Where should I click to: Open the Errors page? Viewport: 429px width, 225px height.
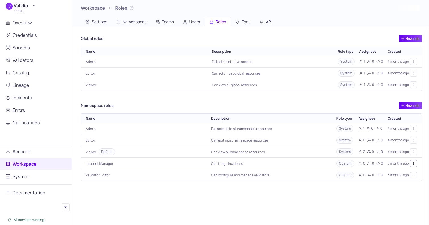(36, 110)
